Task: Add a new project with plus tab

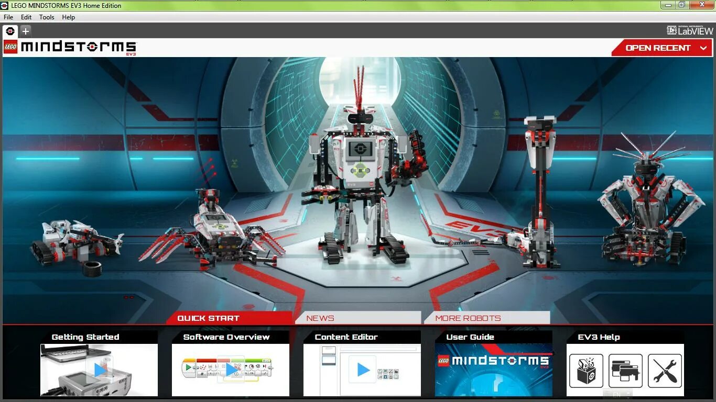Action: [25, 31]
